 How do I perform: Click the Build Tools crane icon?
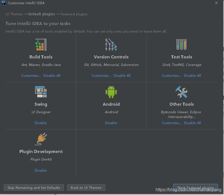(x=41, y=45)
